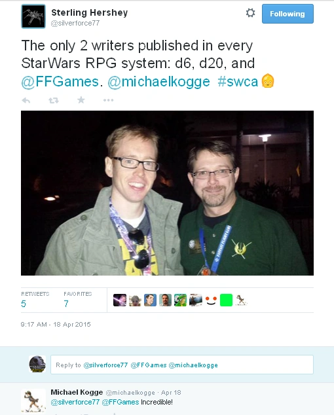
Task: Toggle the Following button
Action: point(288,14)
